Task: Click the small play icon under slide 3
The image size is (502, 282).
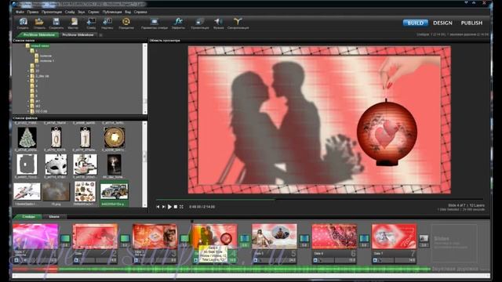Action: tap(136, 260)
